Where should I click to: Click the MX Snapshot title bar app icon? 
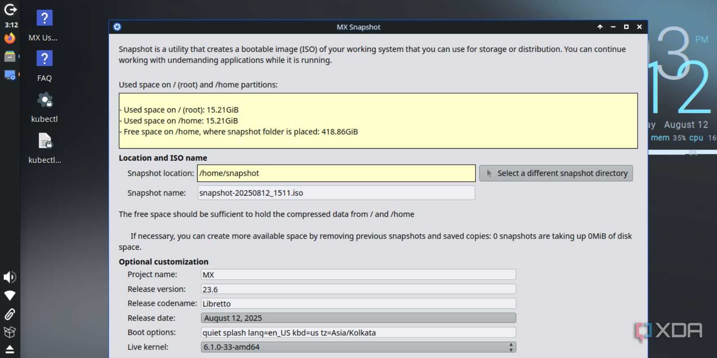click(117, 27)
